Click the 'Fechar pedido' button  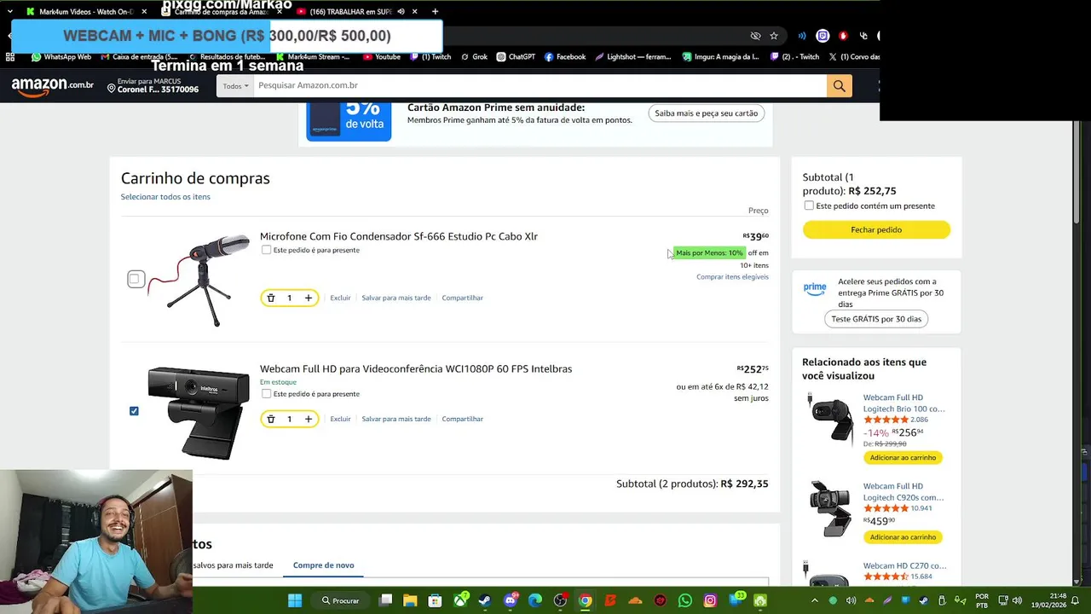click(x=876, y=229)
